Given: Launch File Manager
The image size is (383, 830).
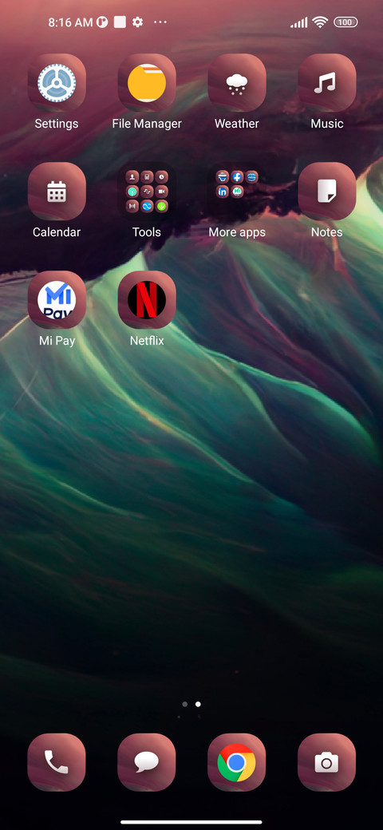Looking at the screenshot, I should 147,83.
